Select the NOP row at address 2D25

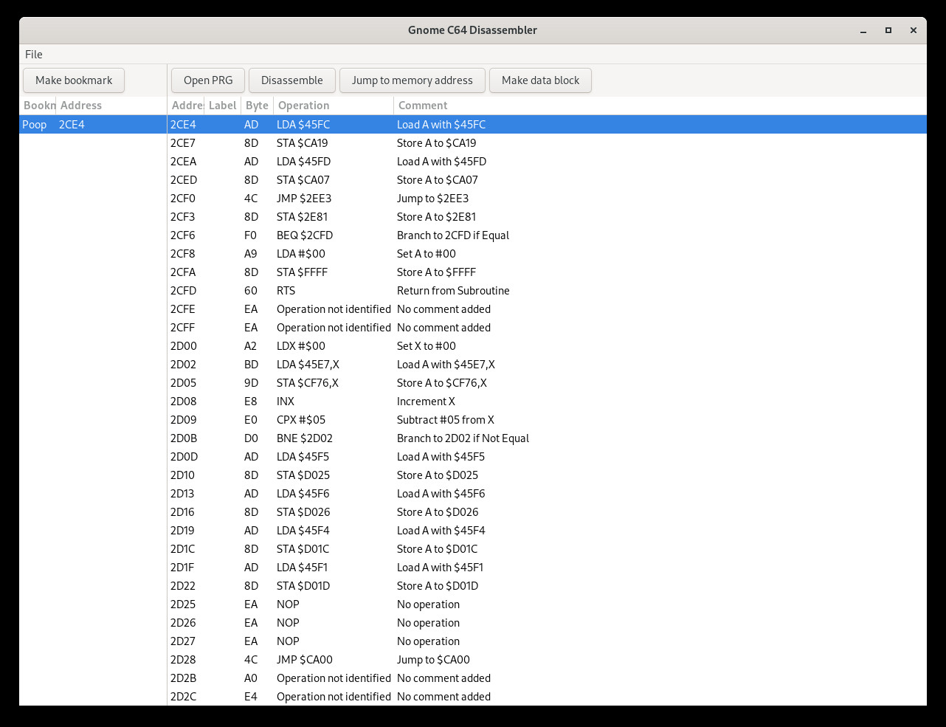[x=547, y=604]
